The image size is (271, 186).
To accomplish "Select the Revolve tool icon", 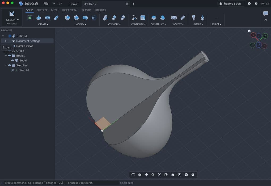I will pyautogui.click(x=48, y=18).
